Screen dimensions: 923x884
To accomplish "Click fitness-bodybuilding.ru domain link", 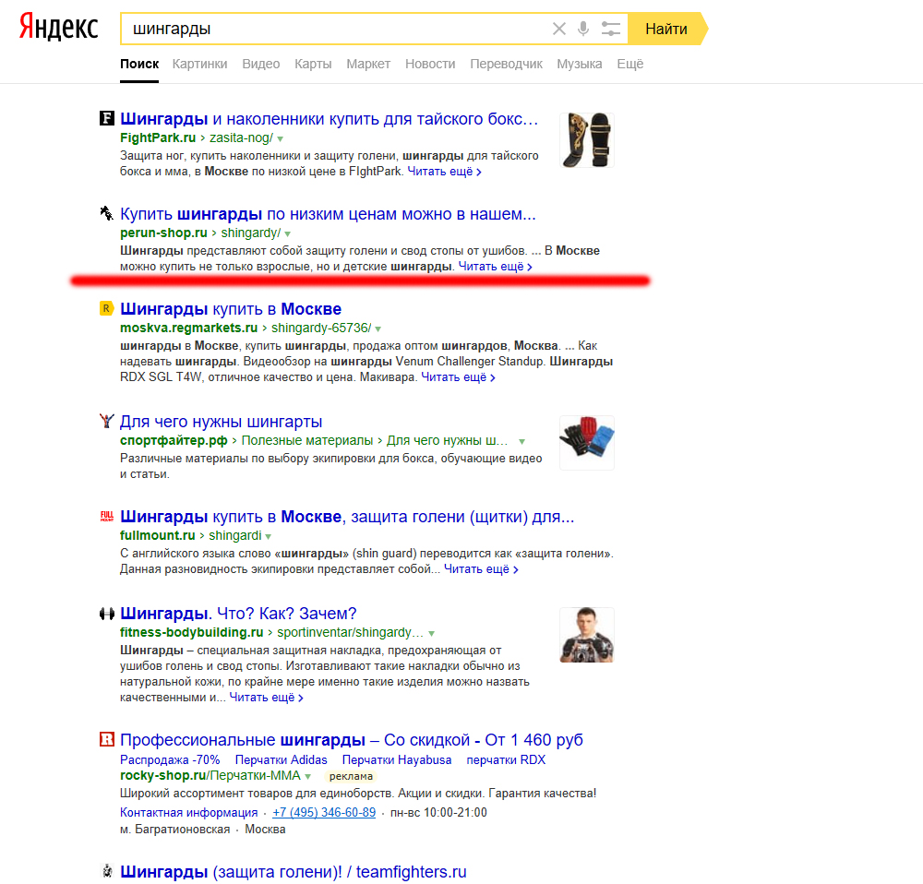I will click(x=191, y=632).
